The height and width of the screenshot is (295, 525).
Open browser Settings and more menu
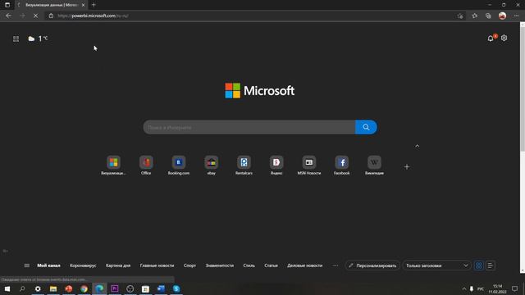point(516,16)
